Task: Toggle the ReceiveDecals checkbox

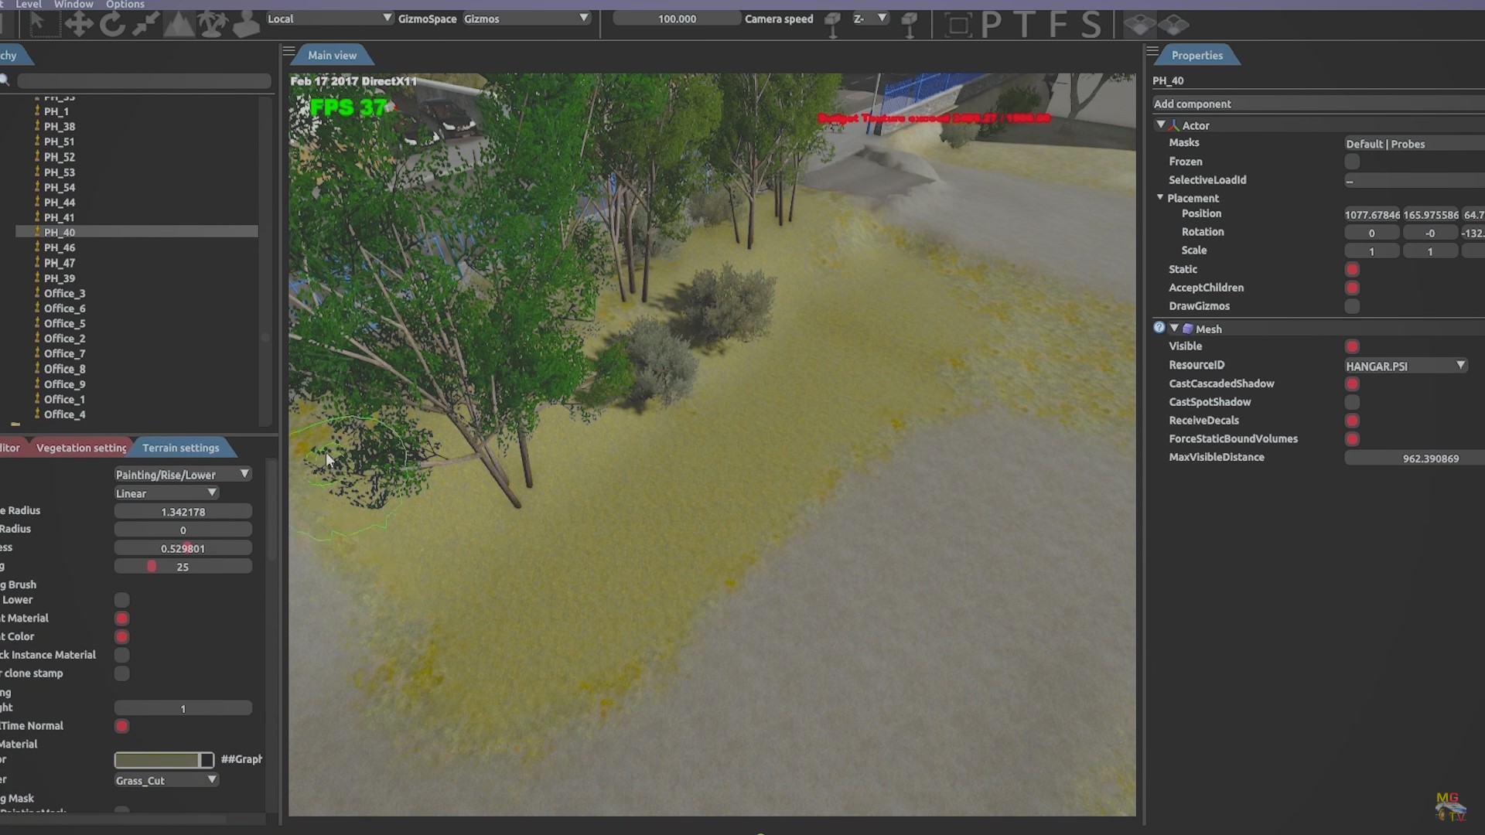Action: [1352, 421]
